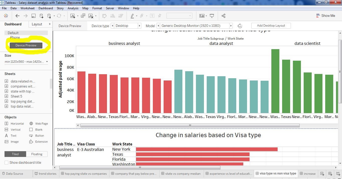
Task: Click the Add Desktop Layout button
Action: pos(271,25)
